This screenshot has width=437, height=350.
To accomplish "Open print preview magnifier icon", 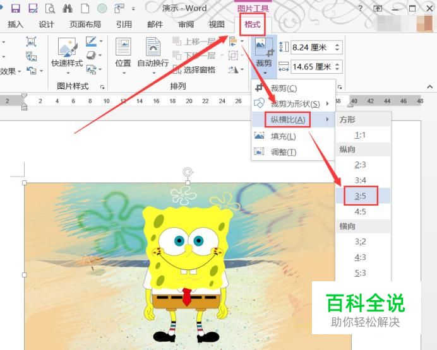I will click(50, 8).
